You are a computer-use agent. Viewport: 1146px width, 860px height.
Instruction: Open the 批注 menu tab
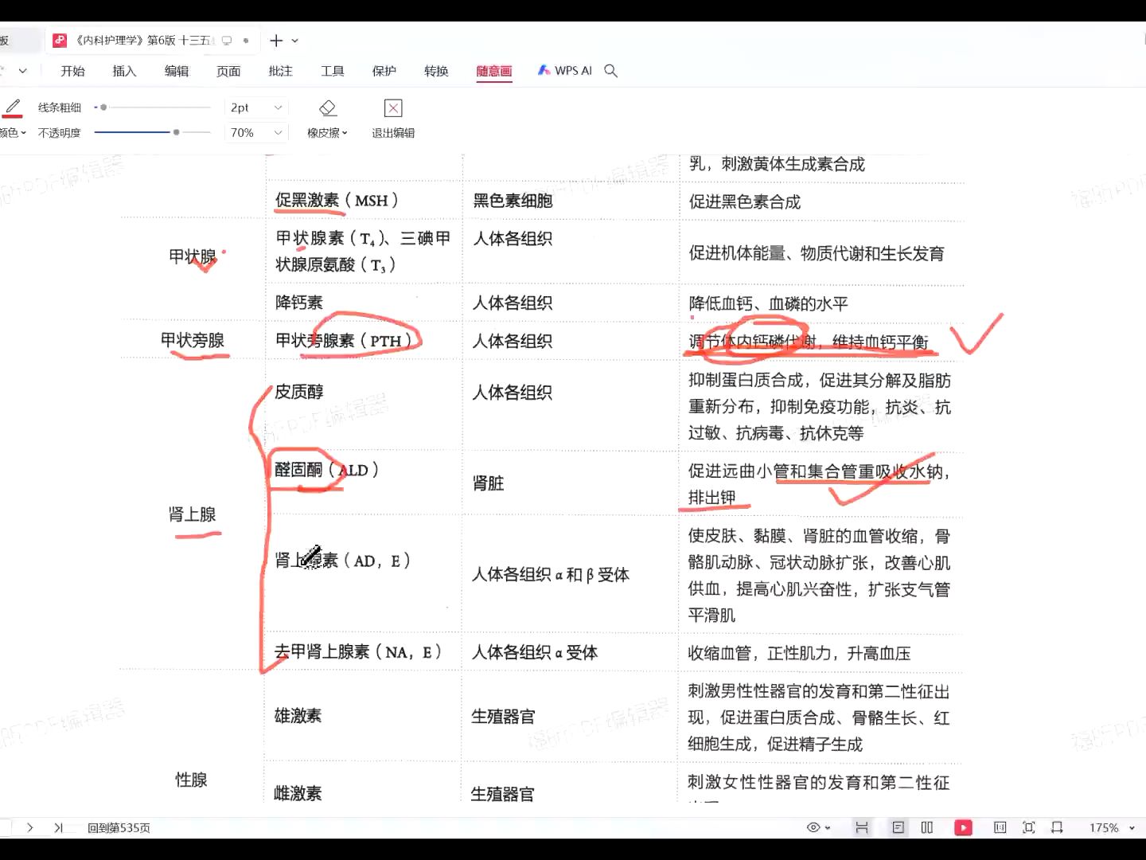[280, 71]
